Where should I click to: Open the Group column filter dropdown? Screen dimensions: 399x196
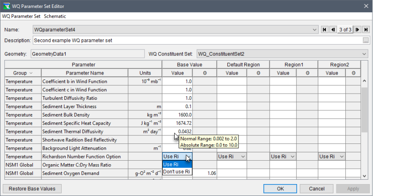coord(31,73)
